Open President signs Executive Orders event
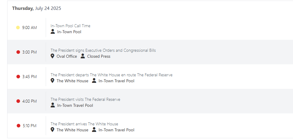293x140 pixels. pyautogui.click(x=103, y=50)
